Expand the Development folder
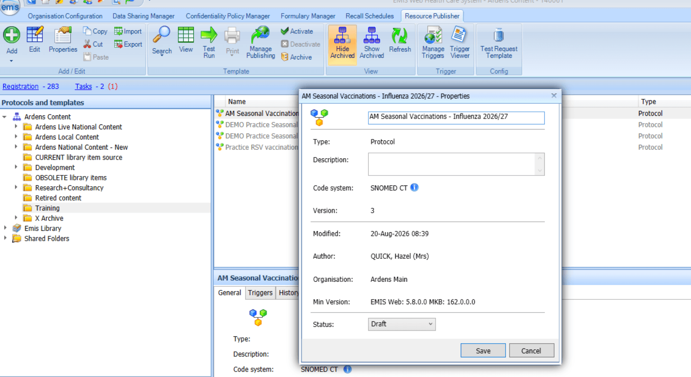Image resolution: width=691 pixels, height=377 pixels. tap(16, 167)
